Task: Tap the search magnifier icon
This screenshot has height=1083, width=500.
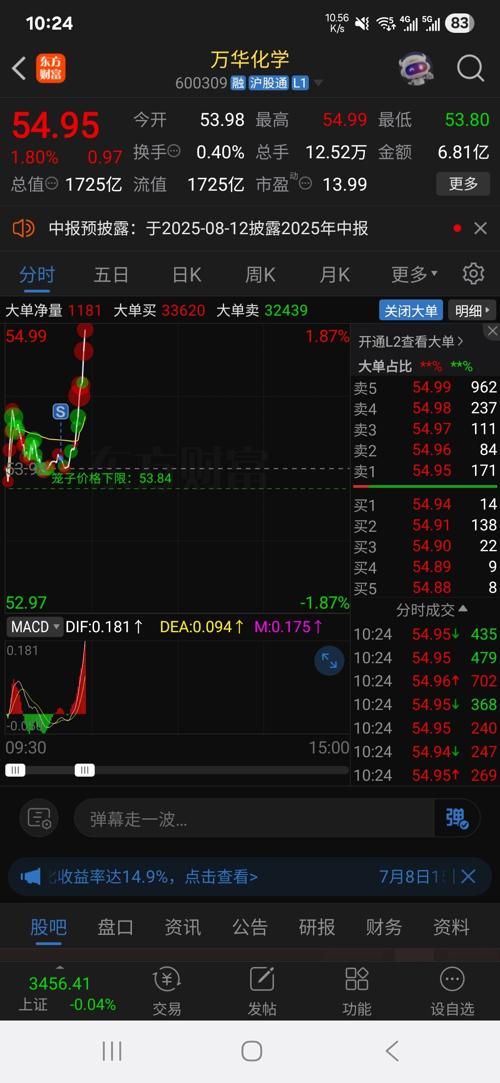Action: point(470,68)
